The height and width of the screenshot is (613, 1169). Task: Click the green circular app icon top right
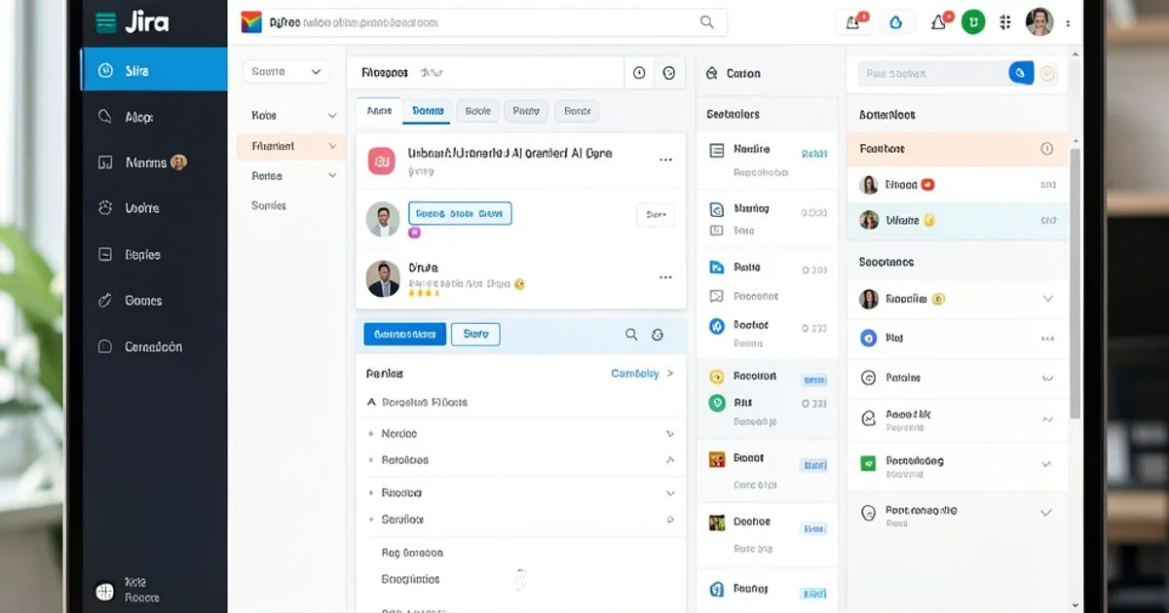pos(972,20)
